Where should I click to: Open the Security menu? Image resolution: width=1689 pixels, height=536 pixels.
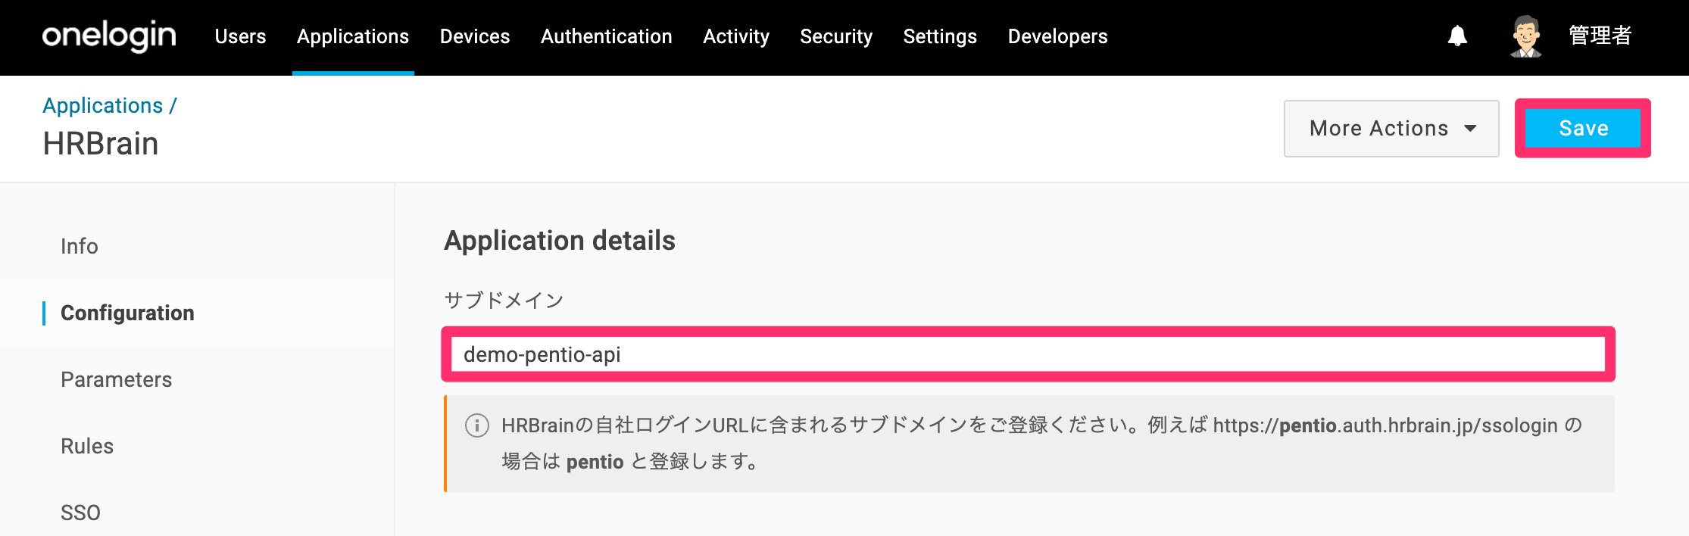[x=836, y=36]
